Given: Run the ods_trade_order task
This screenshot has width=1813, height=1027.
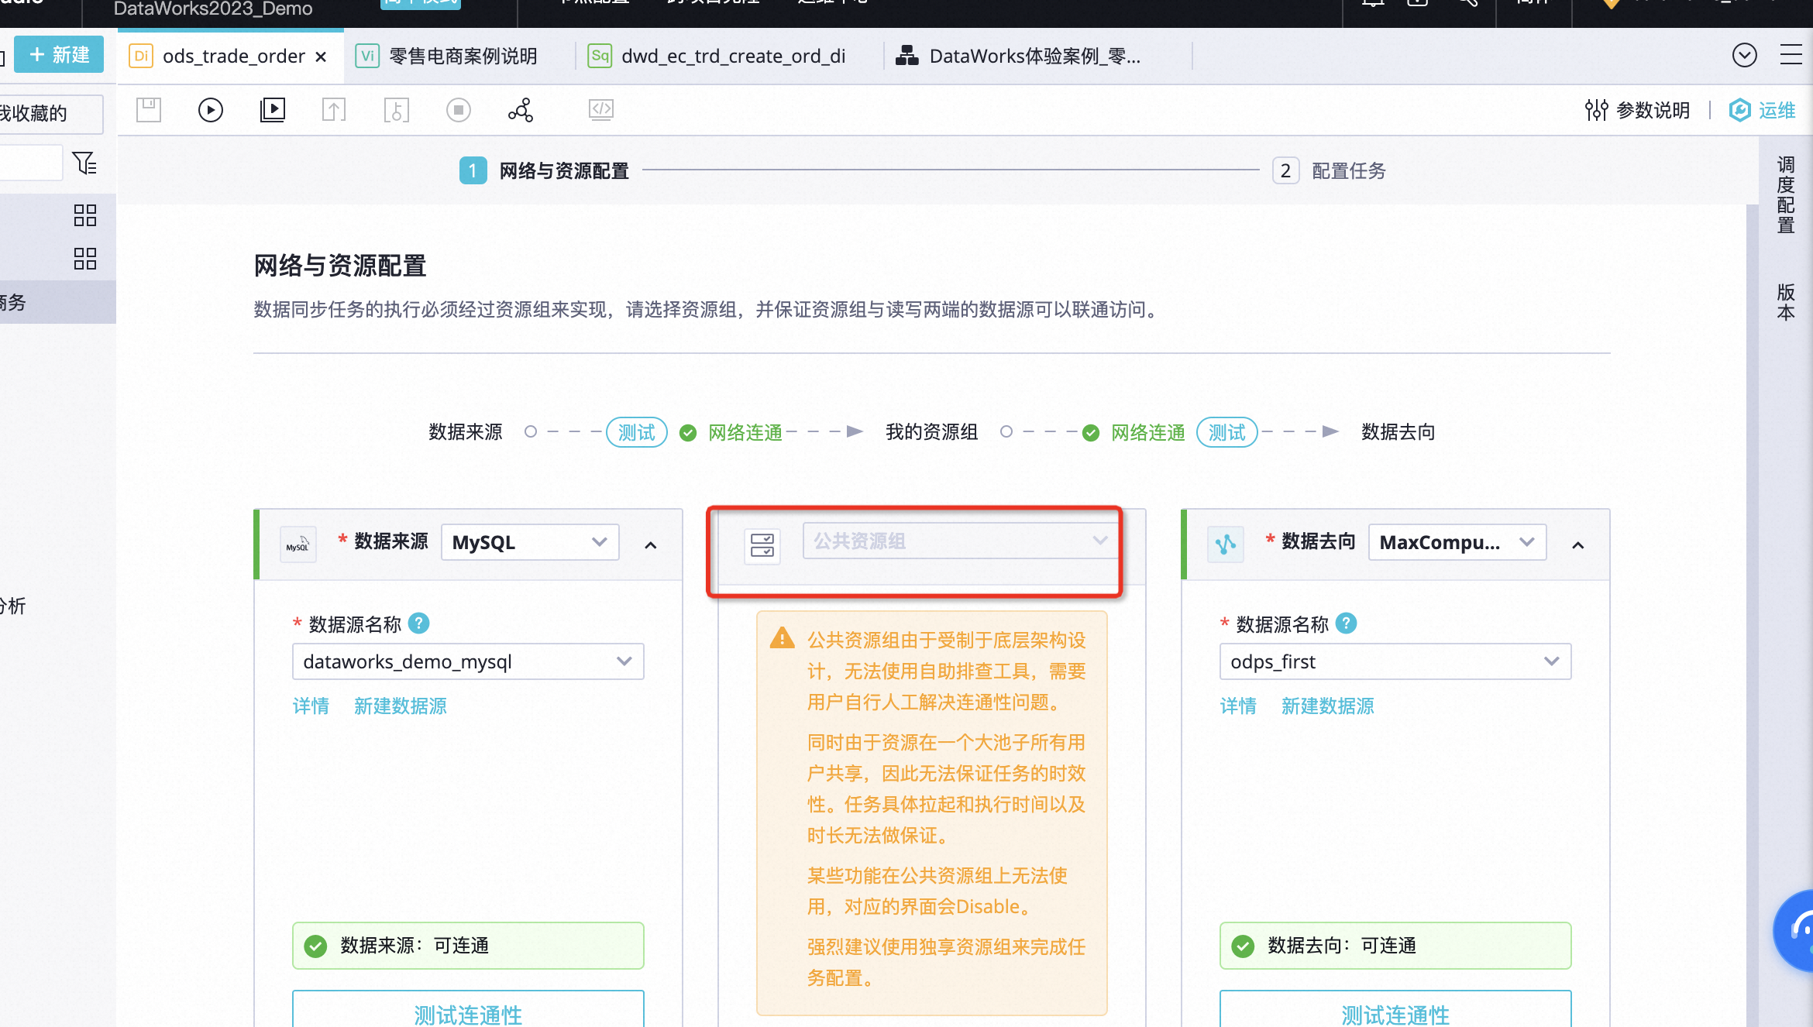Looking at the screenshot, I should point(210,110).
